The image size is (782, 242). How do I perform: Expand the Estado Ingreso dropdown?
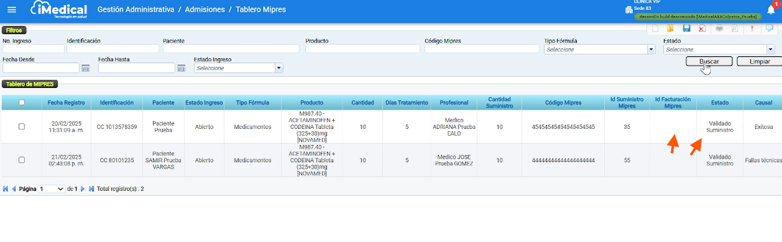tap(239, 68)
